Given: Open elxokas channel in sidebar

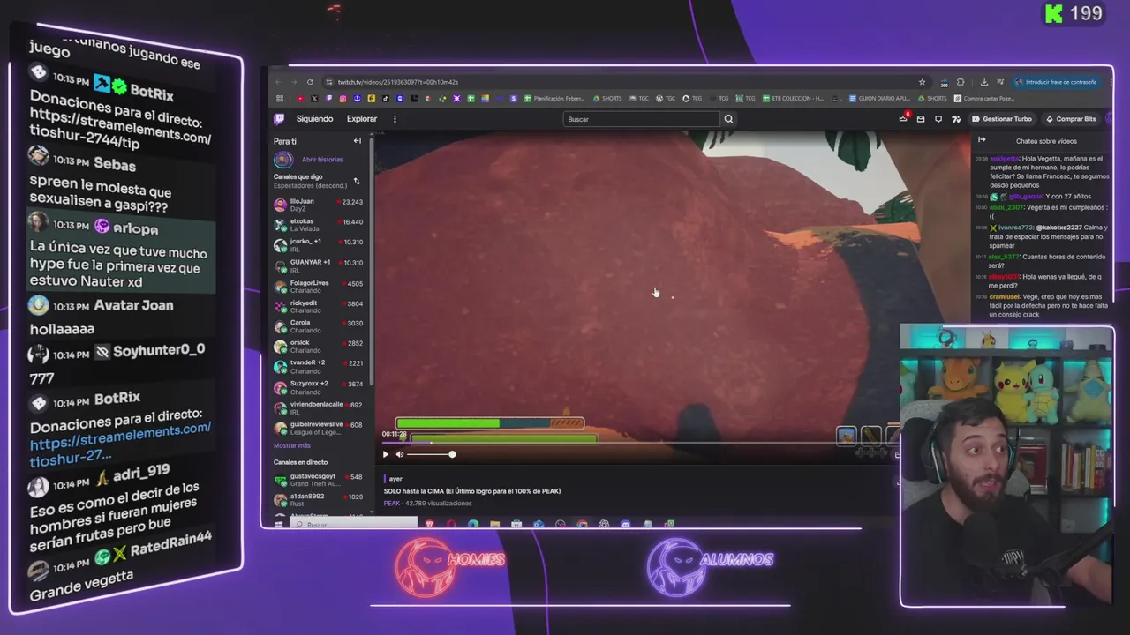Looking at the screenshot, I should click(x=318, y=225).
